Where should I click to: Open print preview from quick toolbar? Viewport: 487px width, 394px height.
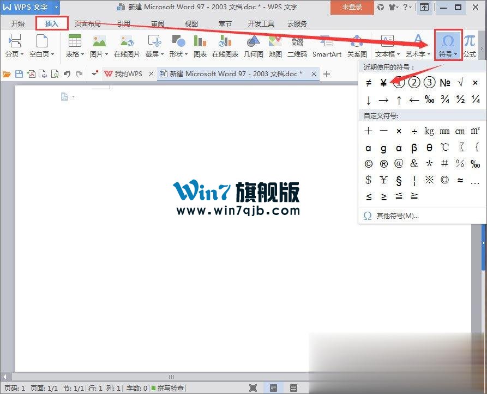pos(55,74)
